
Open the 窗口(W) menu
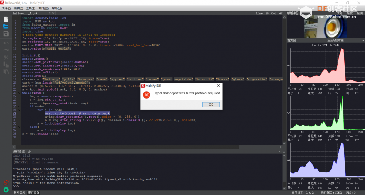pos(43,8)
